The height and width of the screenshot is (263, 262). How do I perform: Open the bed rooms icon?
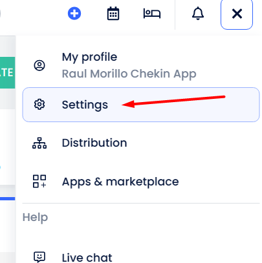152,14
